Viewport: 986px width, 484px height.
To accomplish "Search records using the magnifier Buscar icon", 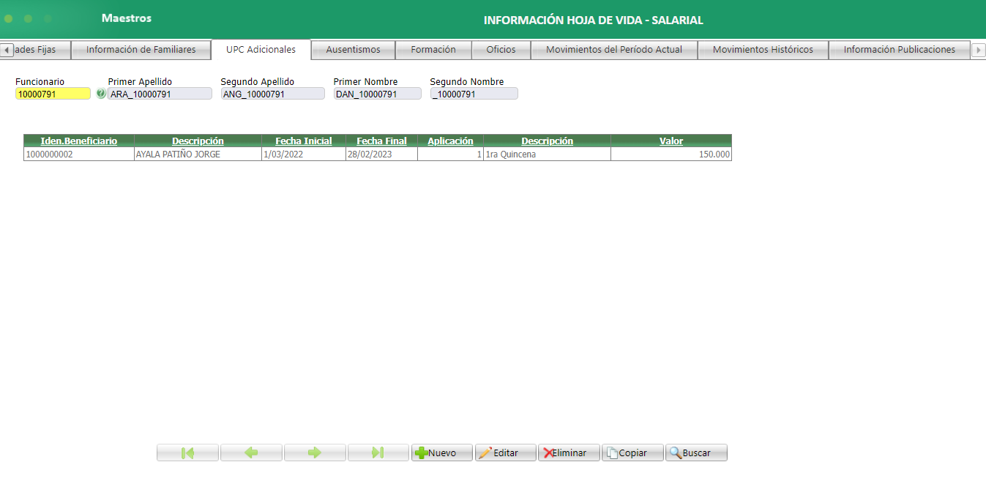I will coord(695,452).
